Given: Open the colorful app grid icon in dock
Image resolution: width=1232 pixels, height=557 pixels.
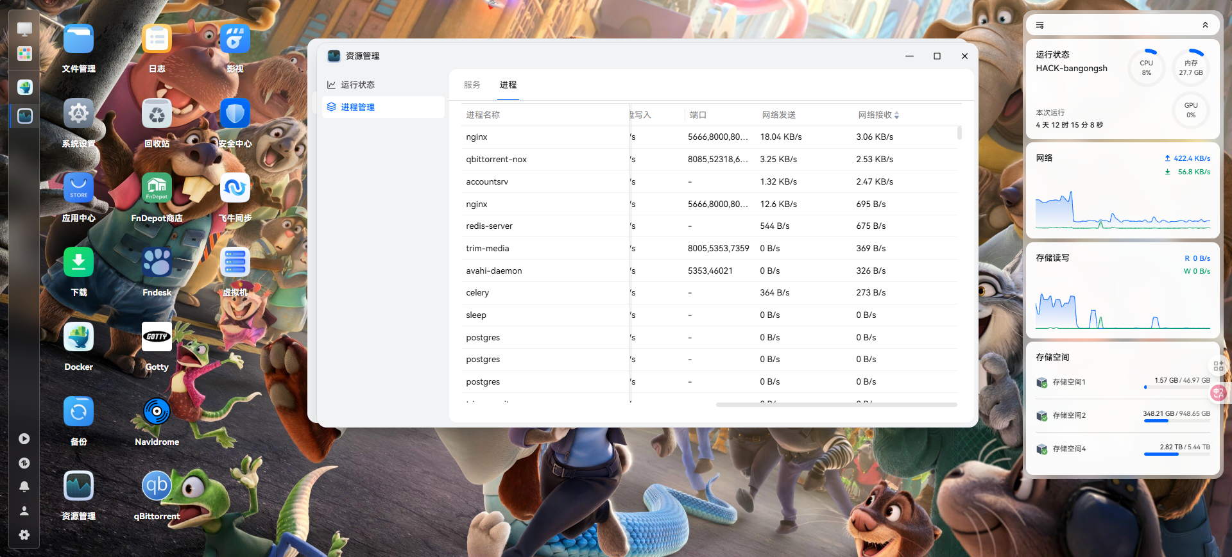Looking at the screenshot, I should pyautogui.click(x=24, y=53).
